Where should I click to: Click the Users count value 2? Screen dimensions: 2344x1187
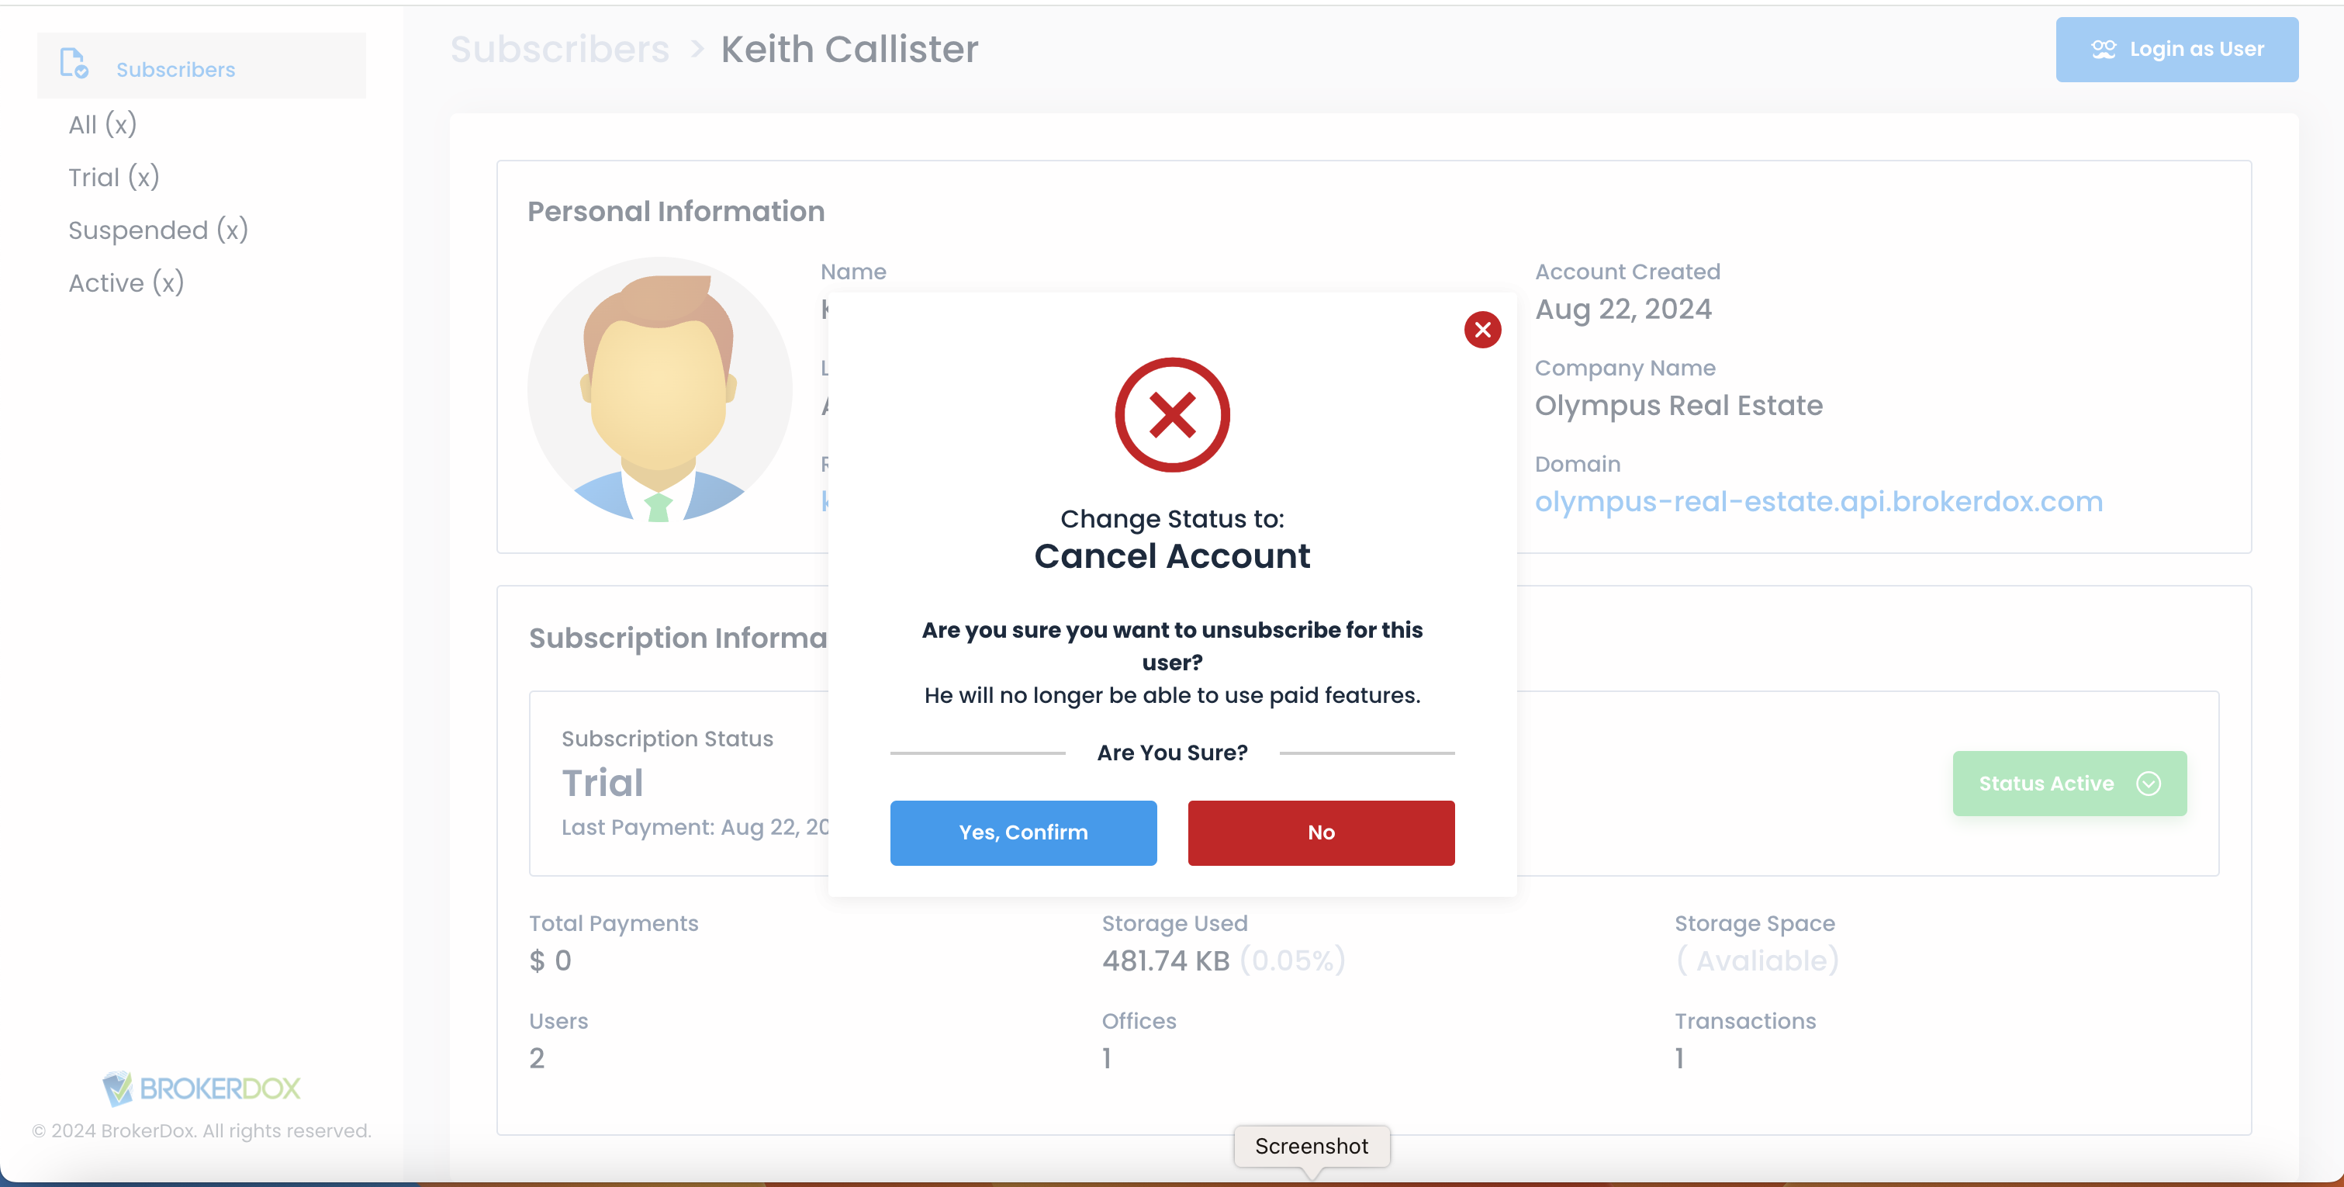point(537,1057)
